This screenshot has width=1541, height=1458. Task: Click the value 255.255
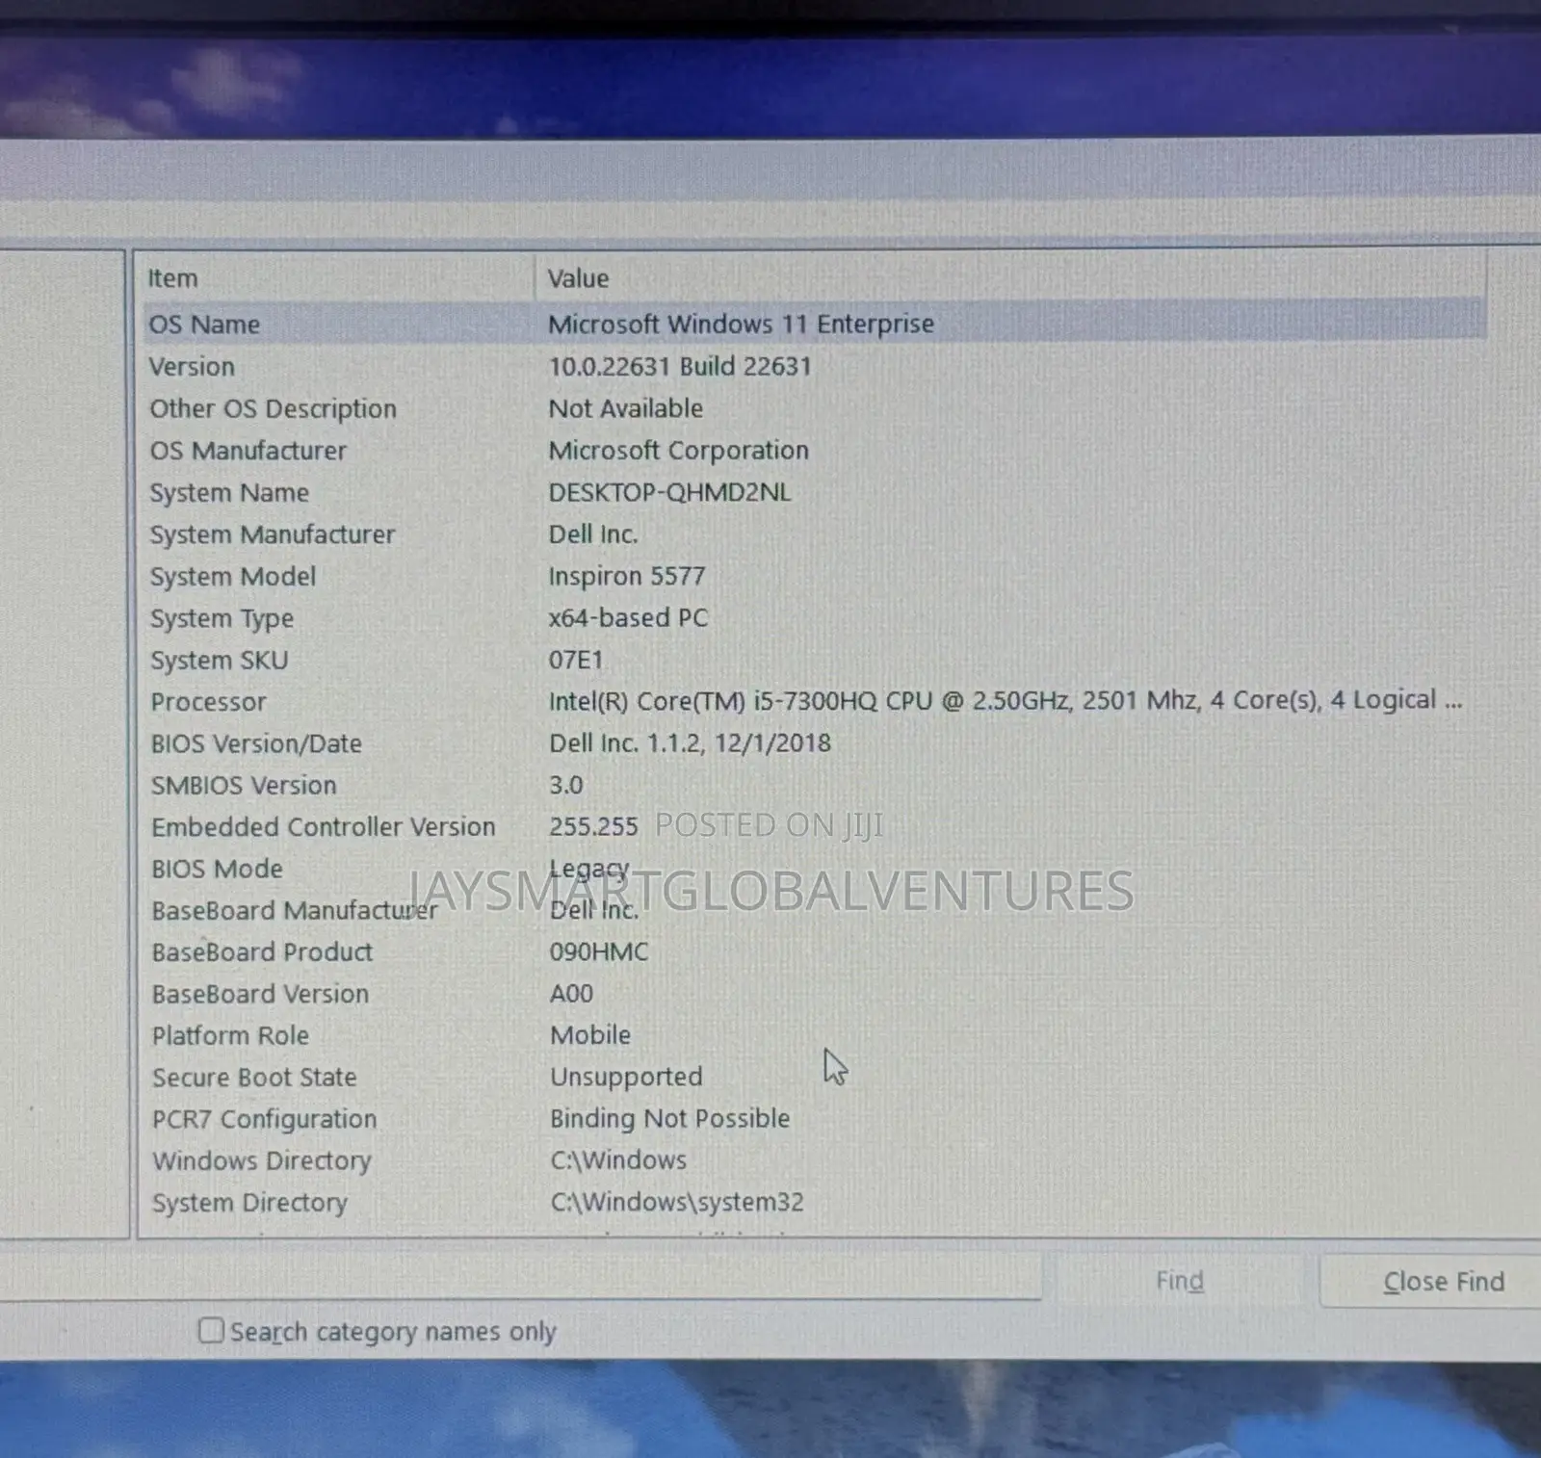point(593,826)
